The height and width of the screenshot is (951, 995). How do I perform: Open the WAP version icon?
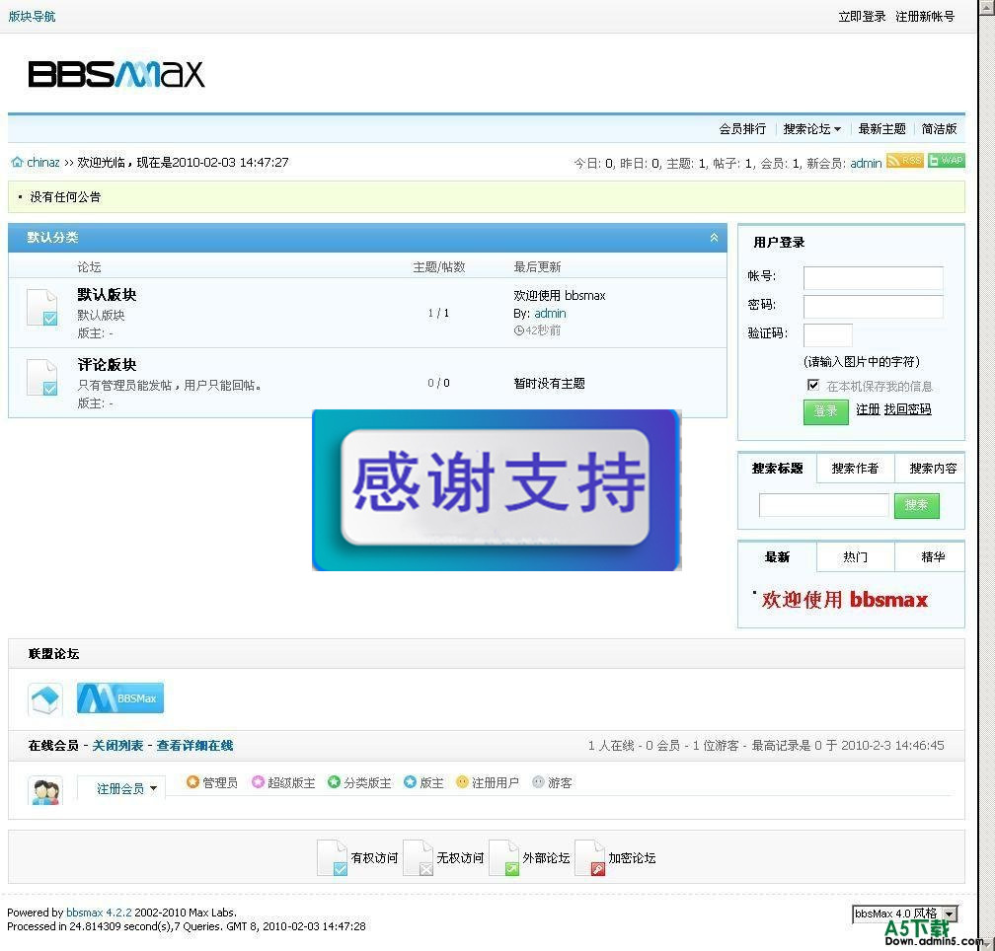pyautogui.click(x=946, y=161)
